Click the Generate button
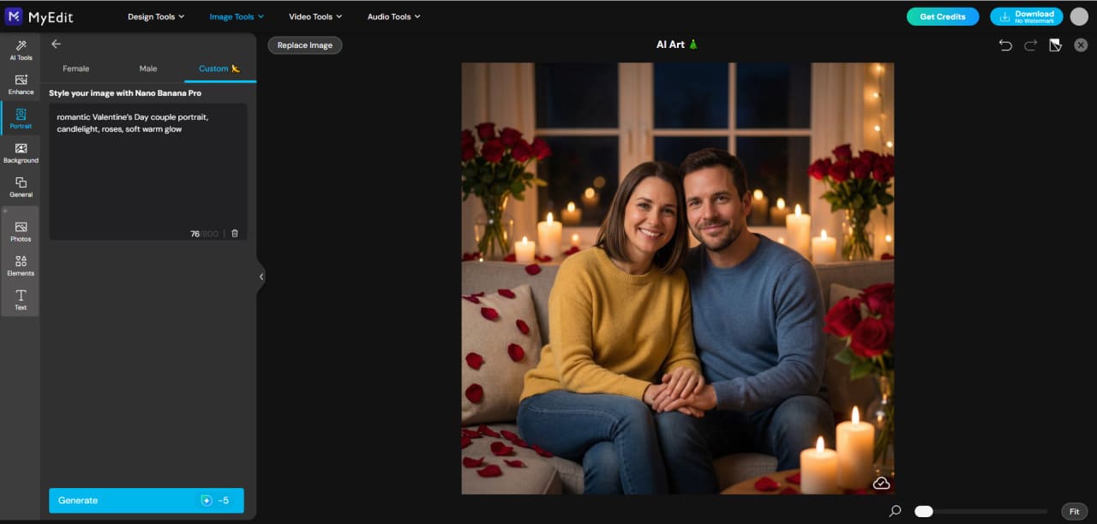1097x524 pixels. 146,500
